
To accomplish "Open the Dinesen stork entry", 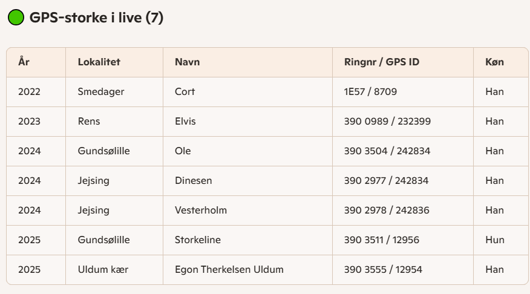I will point(194,180).
